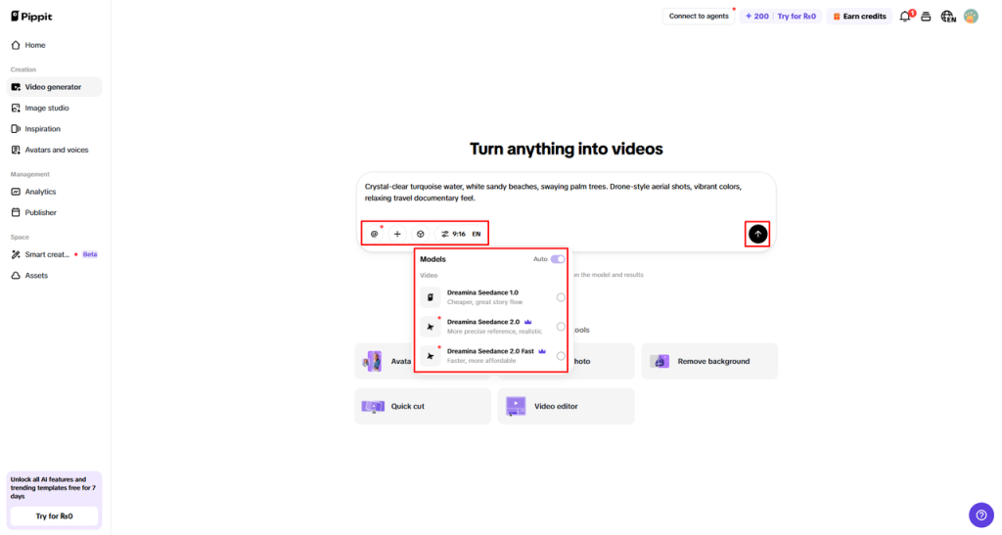The image size is (1002, 535).
Task: Click "Faster, more affordable" text
Action: point(481,361)
